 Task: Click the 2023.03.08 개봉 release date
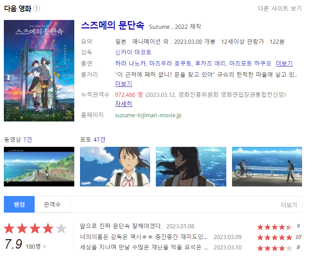[194, 42]
